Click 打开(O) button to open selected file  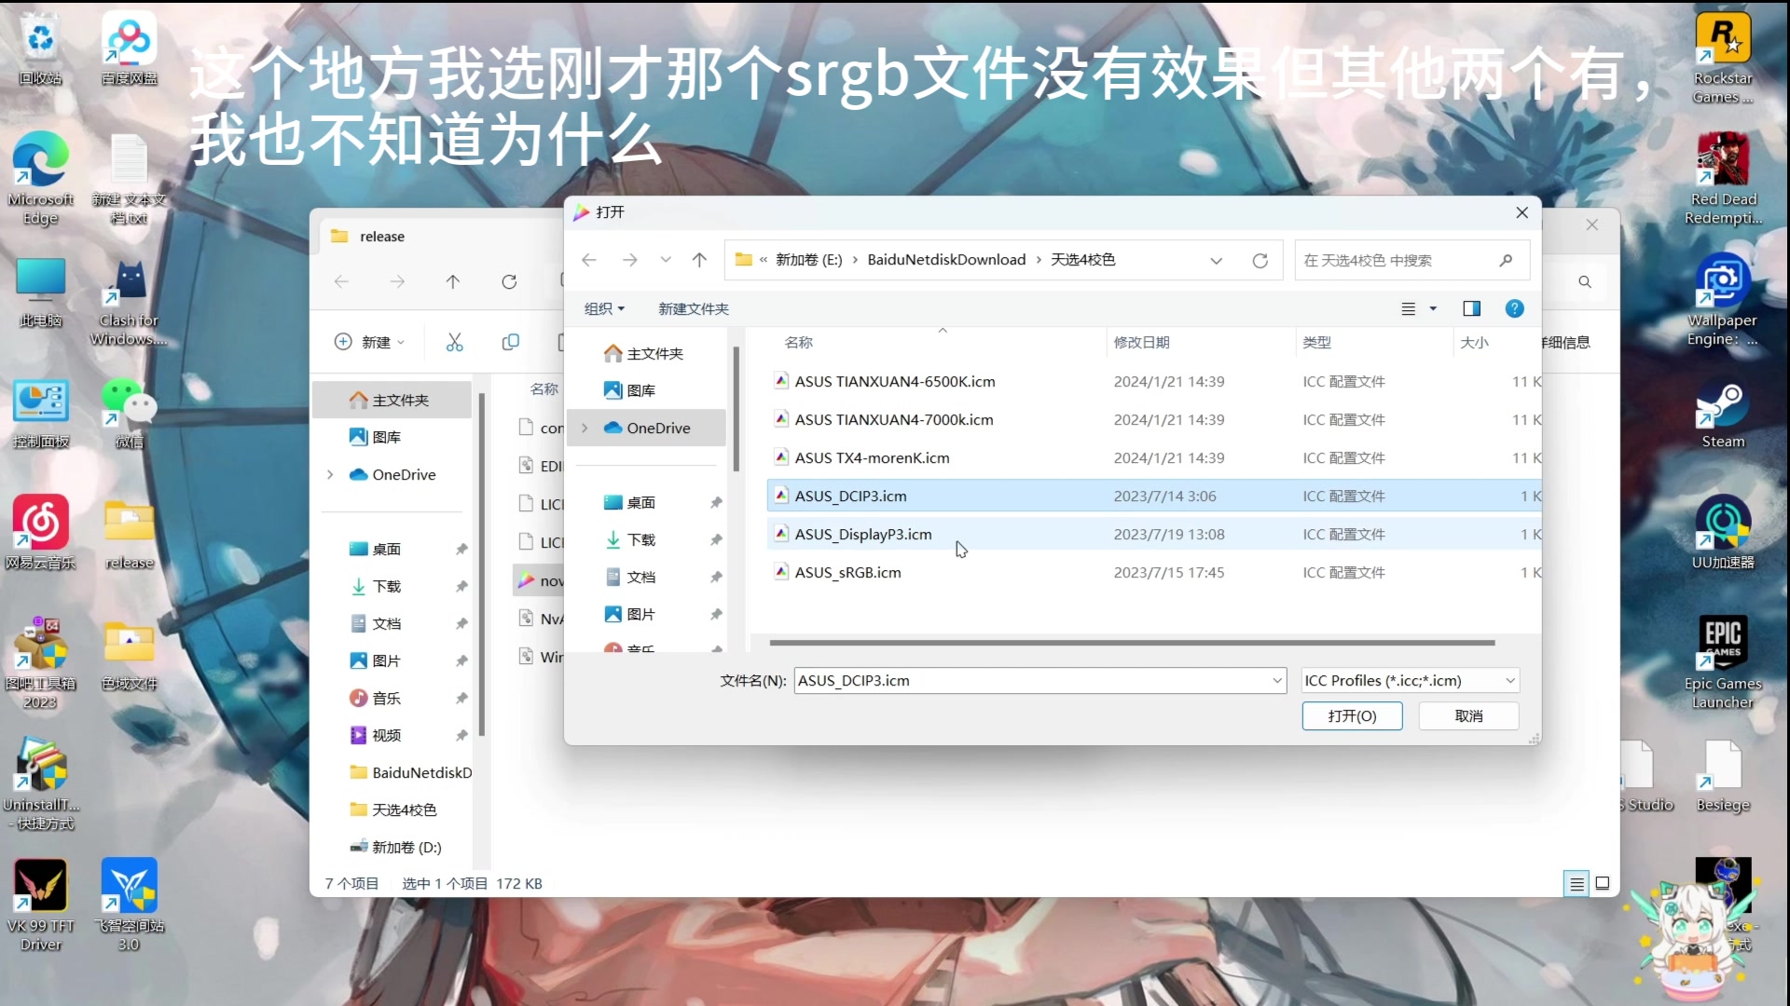pyautogui.click(x=1353, y=716)
